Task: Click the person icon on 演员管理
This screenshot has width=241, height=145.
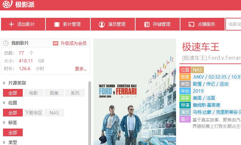Action: 102,25
